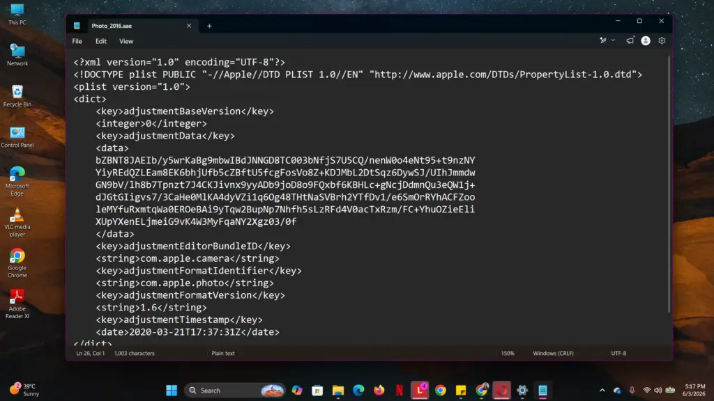This screenshot has width=714, height=401.
Task: Click the DOCTYPE plist line
Action: 358,74
